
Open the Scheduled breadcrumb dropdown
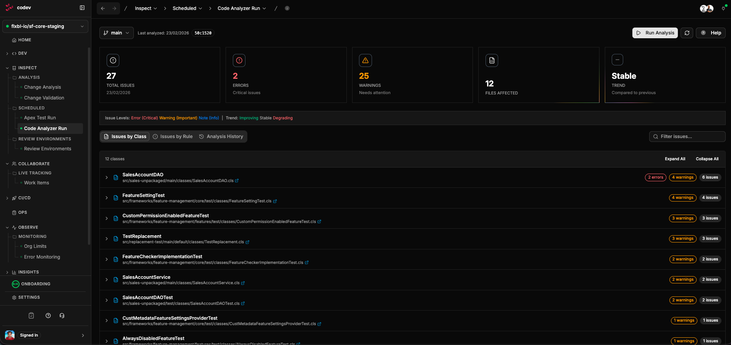(187, 8)
